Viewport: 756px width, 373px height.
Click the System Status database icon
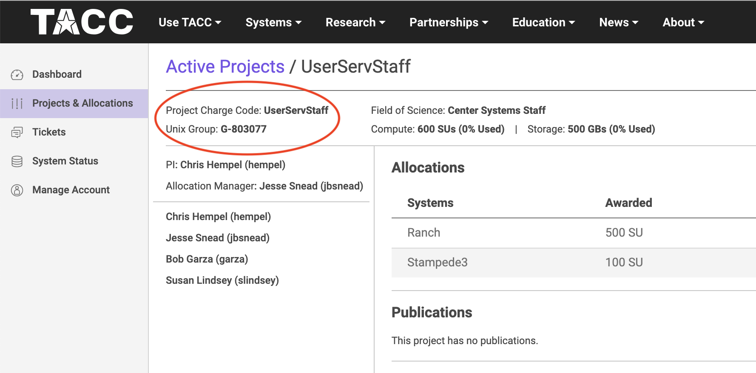click(x=17, y=161)
